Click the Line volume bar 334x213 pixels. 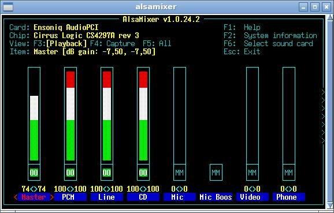107,115
